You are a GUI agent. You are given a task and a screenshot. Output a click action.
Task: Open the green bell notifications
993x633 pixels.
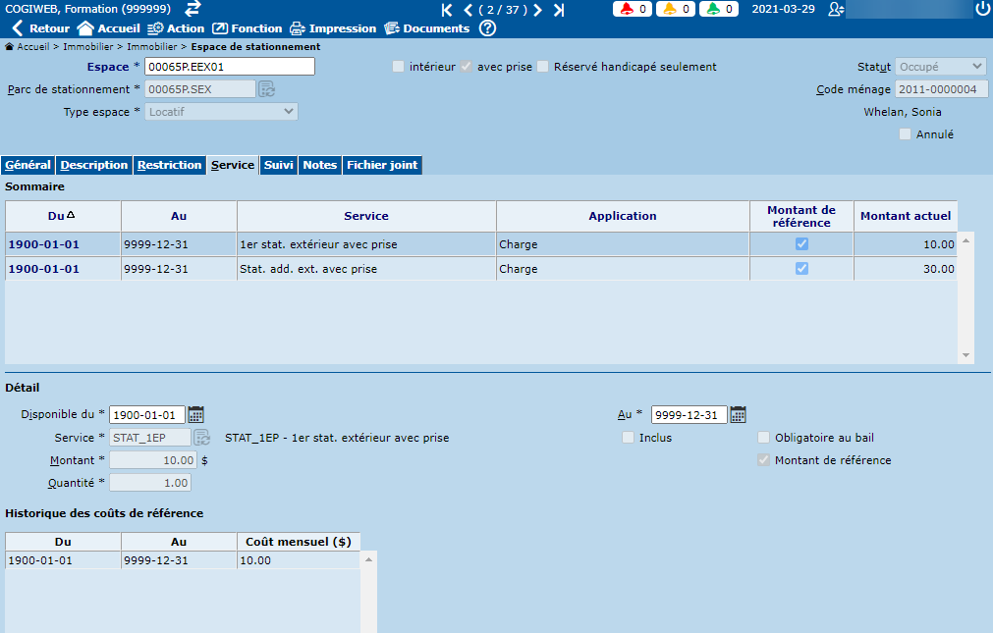[722, 10]
